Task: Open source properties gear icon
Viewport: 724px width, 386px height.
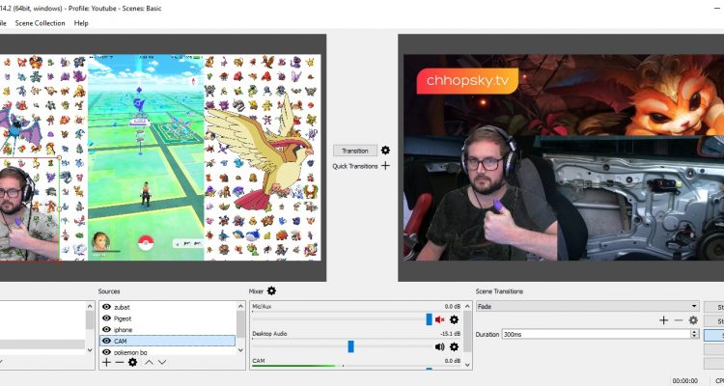Action: pos(132,363)
